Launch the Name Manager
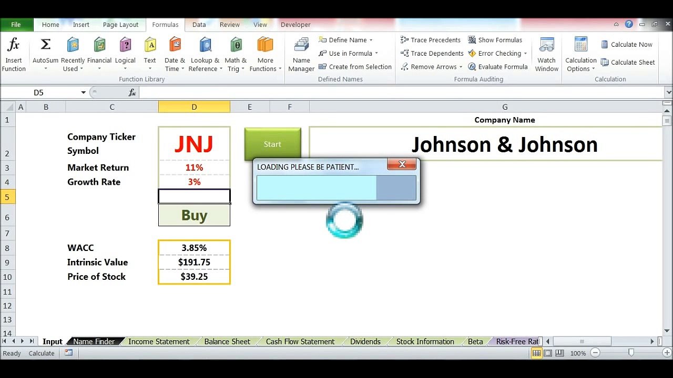 pyautogui.click(x=301, y=55)
